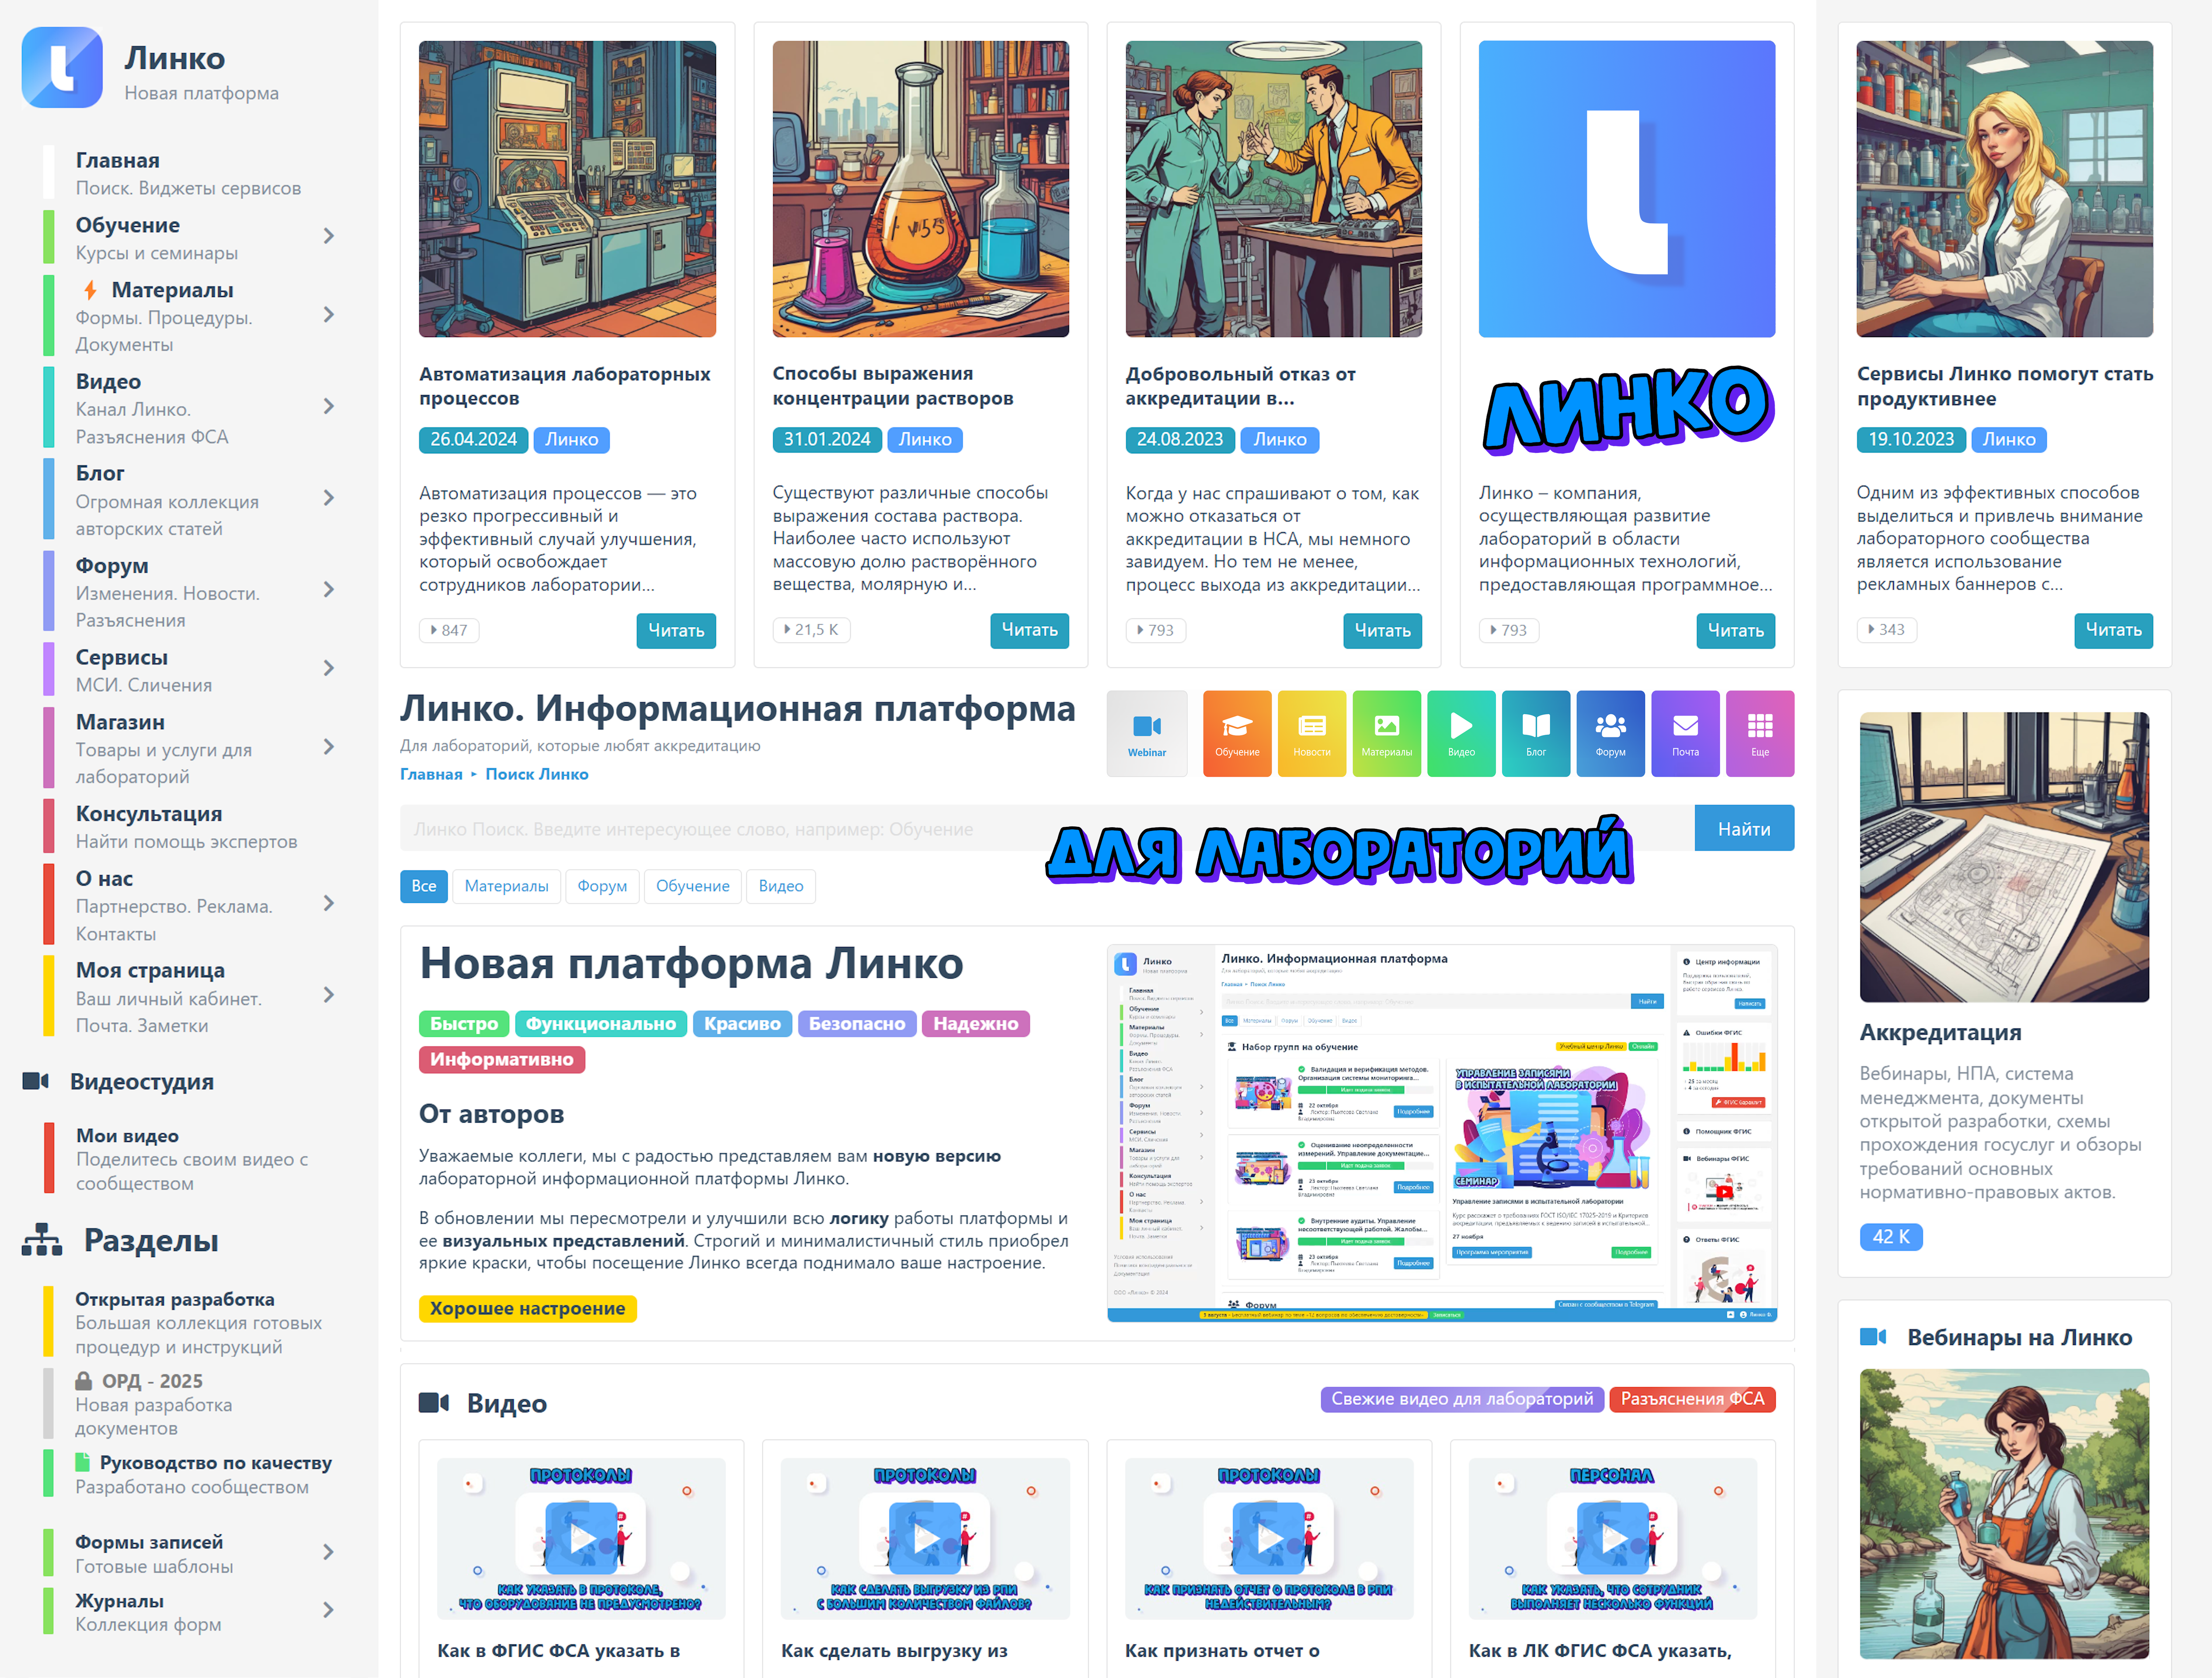The width and height of the screenshot is (2212, 1678).
Task: Open the Еще grid tile
Action: click(1760, 734)
